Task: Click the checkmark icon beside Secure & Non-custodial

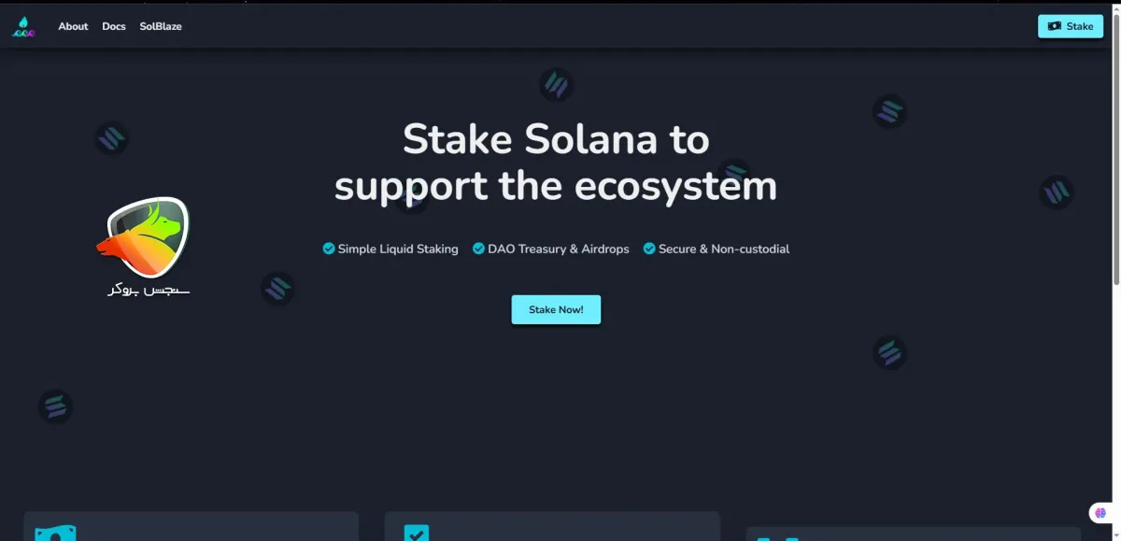Action: click(649, 249)
